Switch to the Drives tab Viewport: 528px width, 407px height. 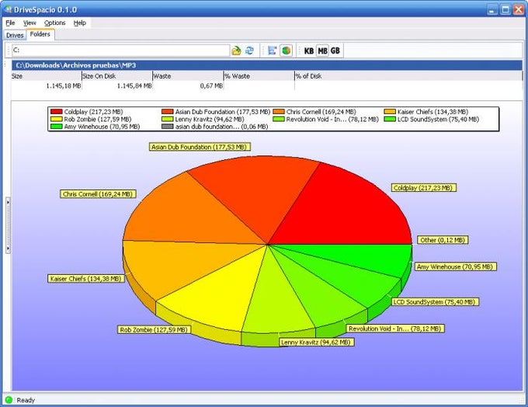click(15, 36)
